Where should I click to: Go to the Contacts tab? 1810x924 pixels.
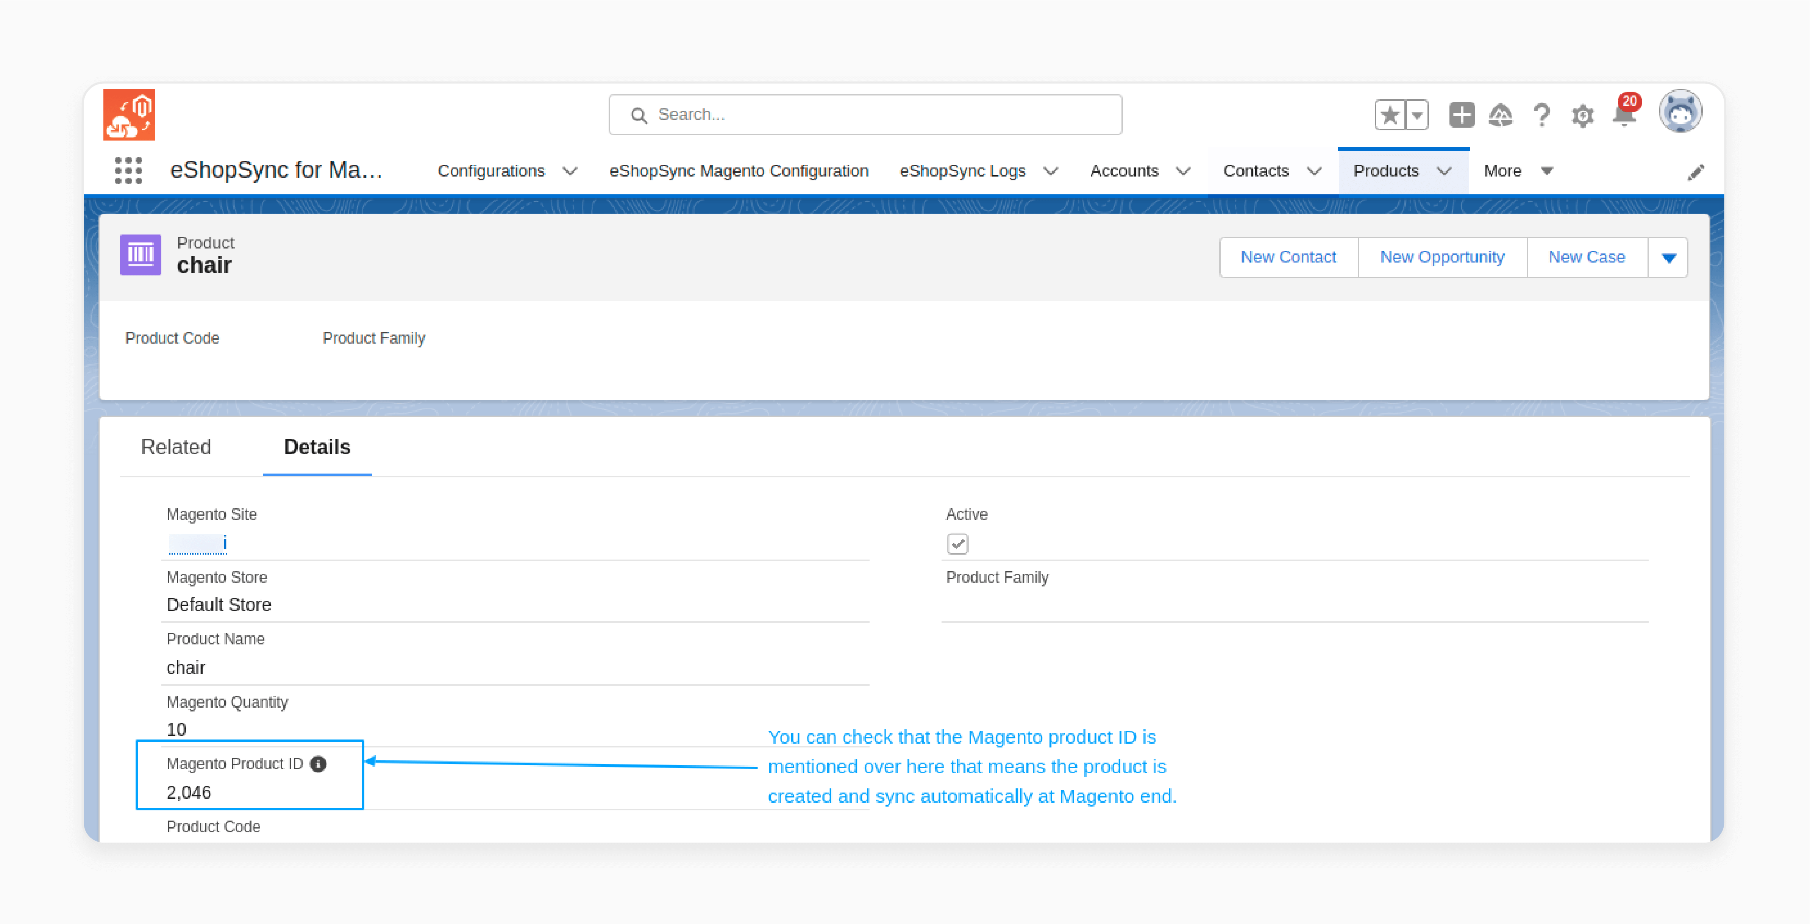[x=1256, y=172]
